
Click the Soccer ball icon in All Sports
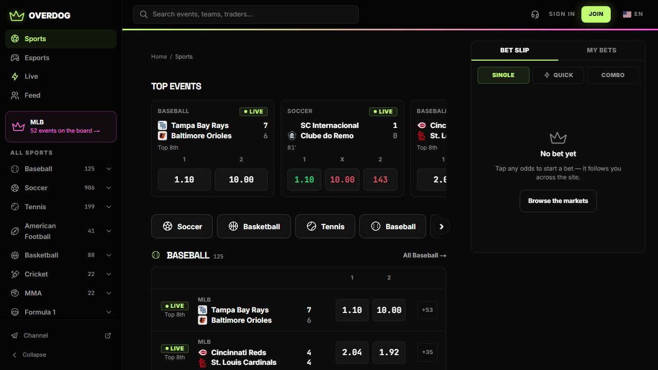(x=15, y=188)
